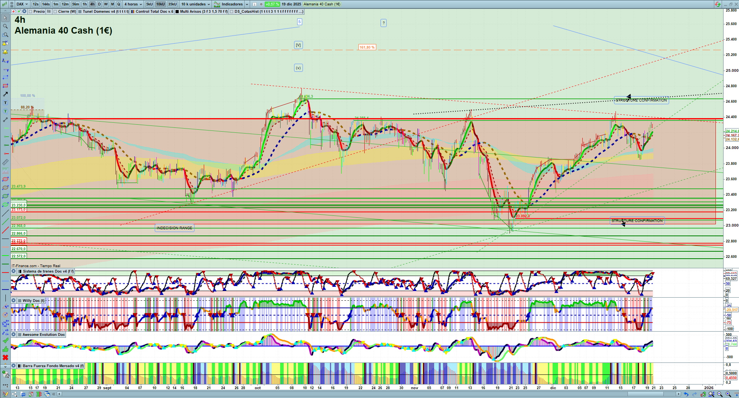Viewport: 739px width, 398px height.
Task: Switch to the Daily (D) timeframe
Action: 99,4
